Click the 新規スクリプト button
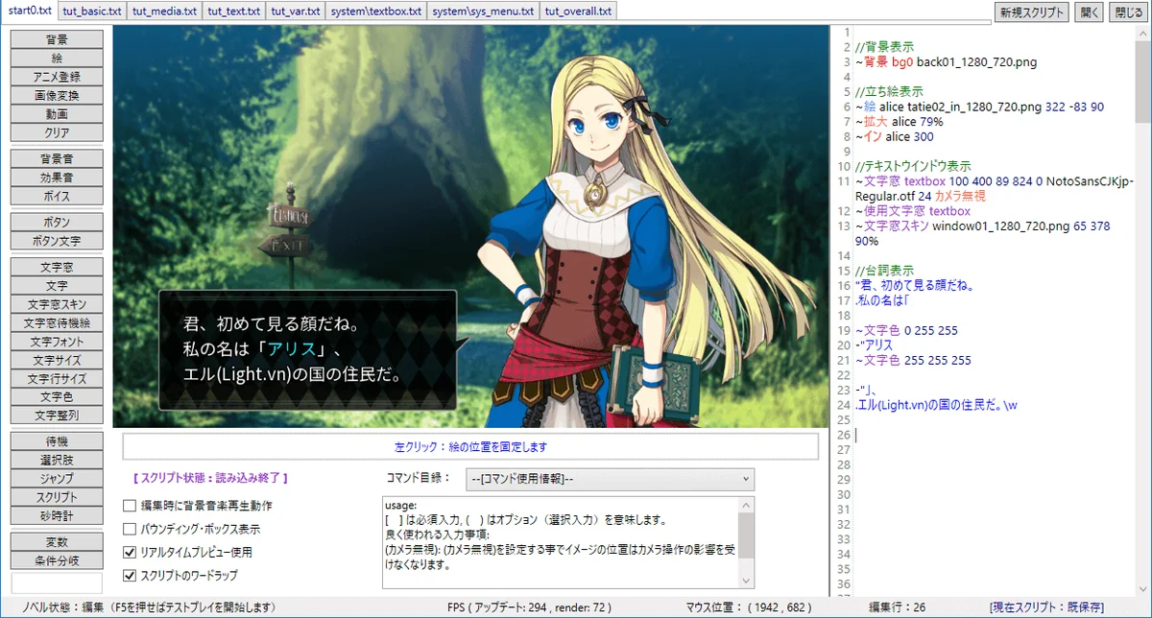Screen dimensions: 1152x618 pos(1031,12)
